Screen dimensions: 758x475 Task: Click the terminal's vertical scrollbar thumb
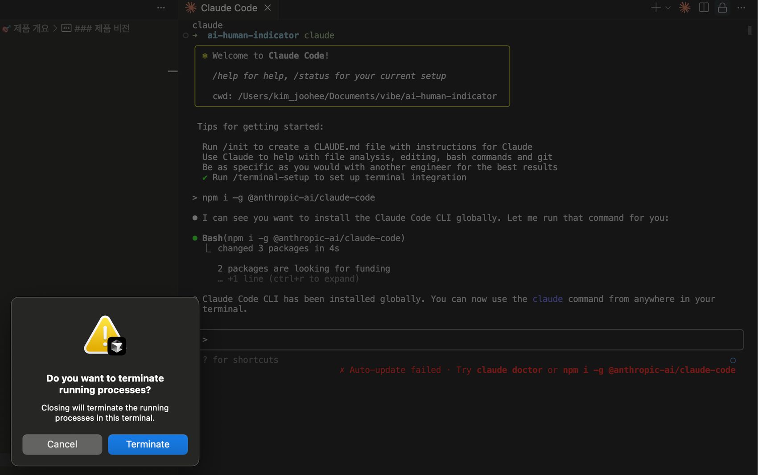tap(750, 30)
